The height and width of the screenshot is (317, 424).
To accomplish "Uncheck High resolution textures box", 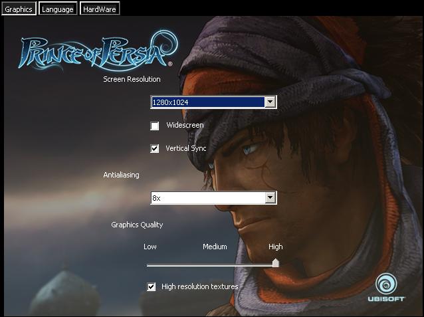I will coord(152,286).
